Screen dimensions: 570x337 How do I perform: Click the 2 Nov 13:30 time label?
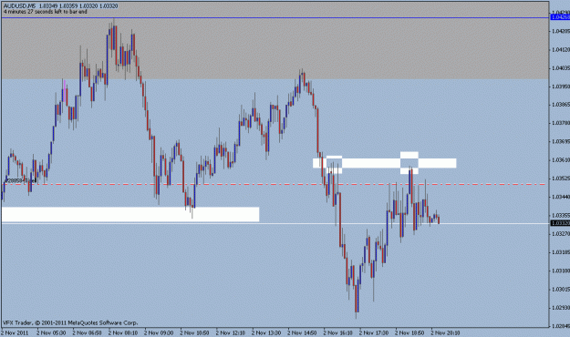(266, 332)
